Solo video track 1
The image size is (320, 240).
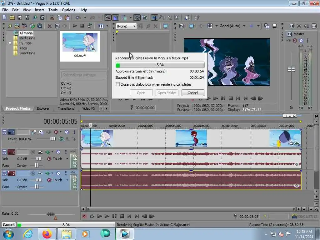point(74,132)
